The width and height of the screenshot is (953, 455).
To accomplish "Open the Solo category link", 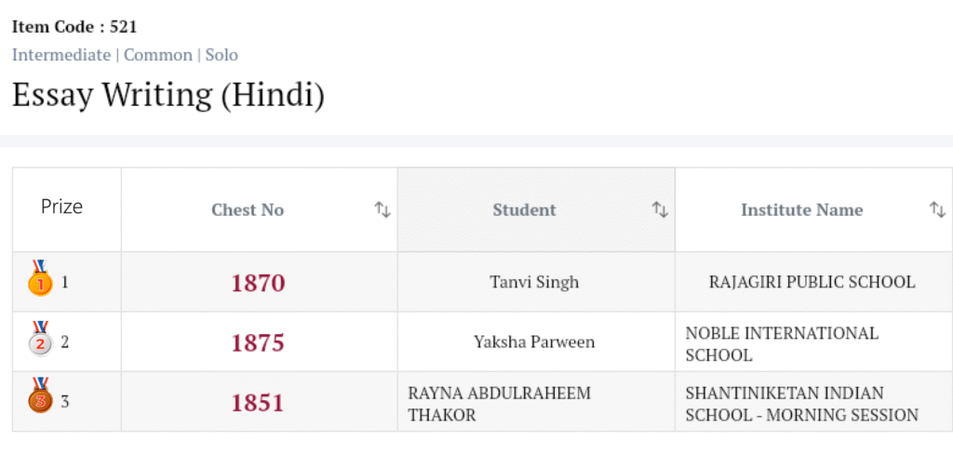I will (x=221, y=55).
